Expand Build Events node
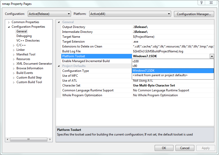This screenshot has height=155, width=219. tap(14, 73)
